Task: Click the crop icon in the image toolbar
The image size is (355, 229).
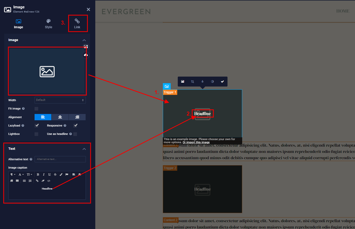Action: click(192, 82)
